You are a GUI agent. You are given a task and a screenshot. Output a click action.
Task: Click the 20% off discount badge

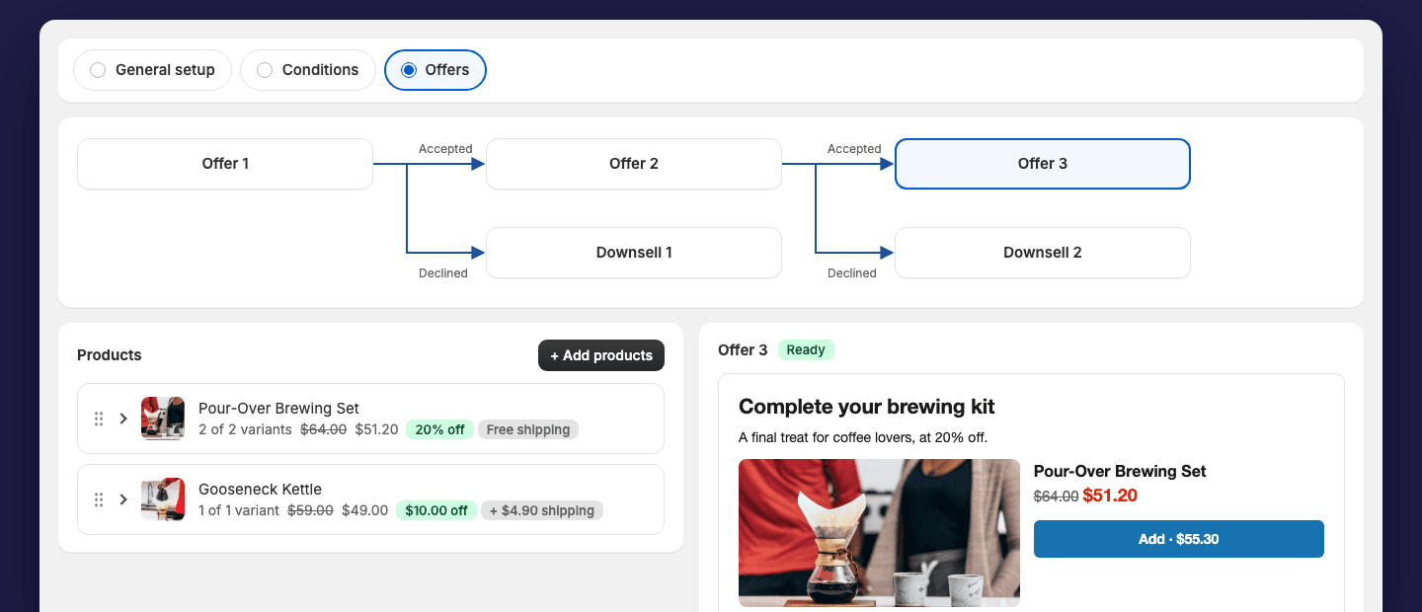tap(439, 429)
